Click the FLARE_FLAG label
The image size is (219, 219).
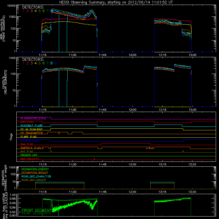tap(28, 137)
